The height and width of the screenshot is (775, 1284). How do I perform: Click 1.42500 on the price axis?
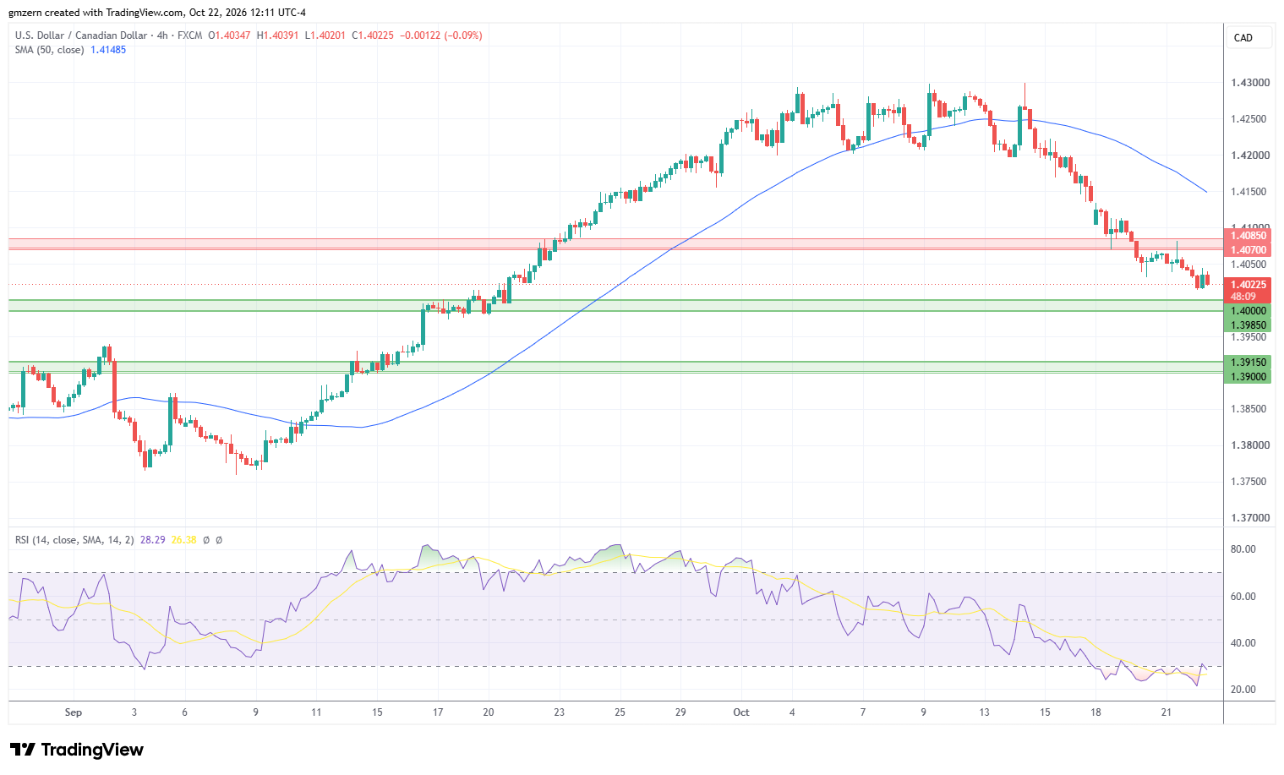pyautogui.click(x=1248, y=119)
